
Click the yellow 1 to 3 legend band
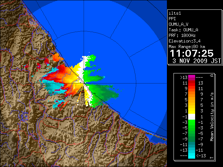tap(192, 111)
